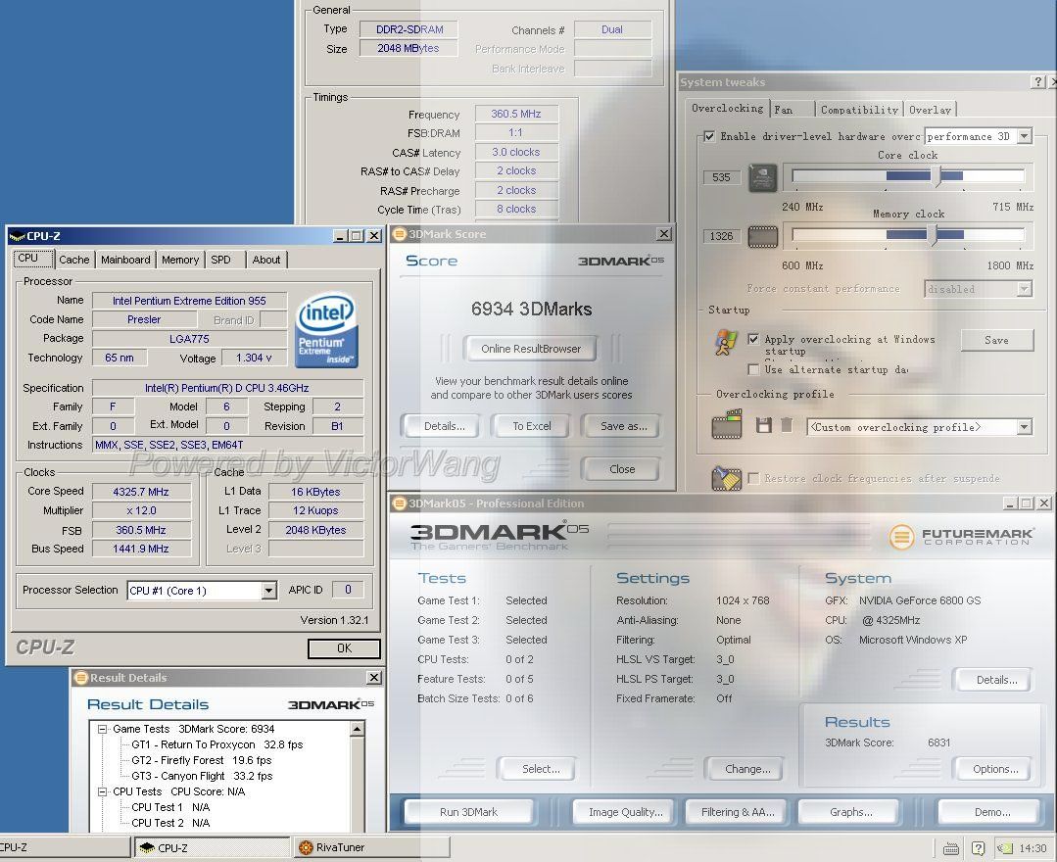The height and width of the screenshot is (862, 1057).
Task: Click OK button in CPU-Z
Action: pyautogui.click(x=345, y=648)
